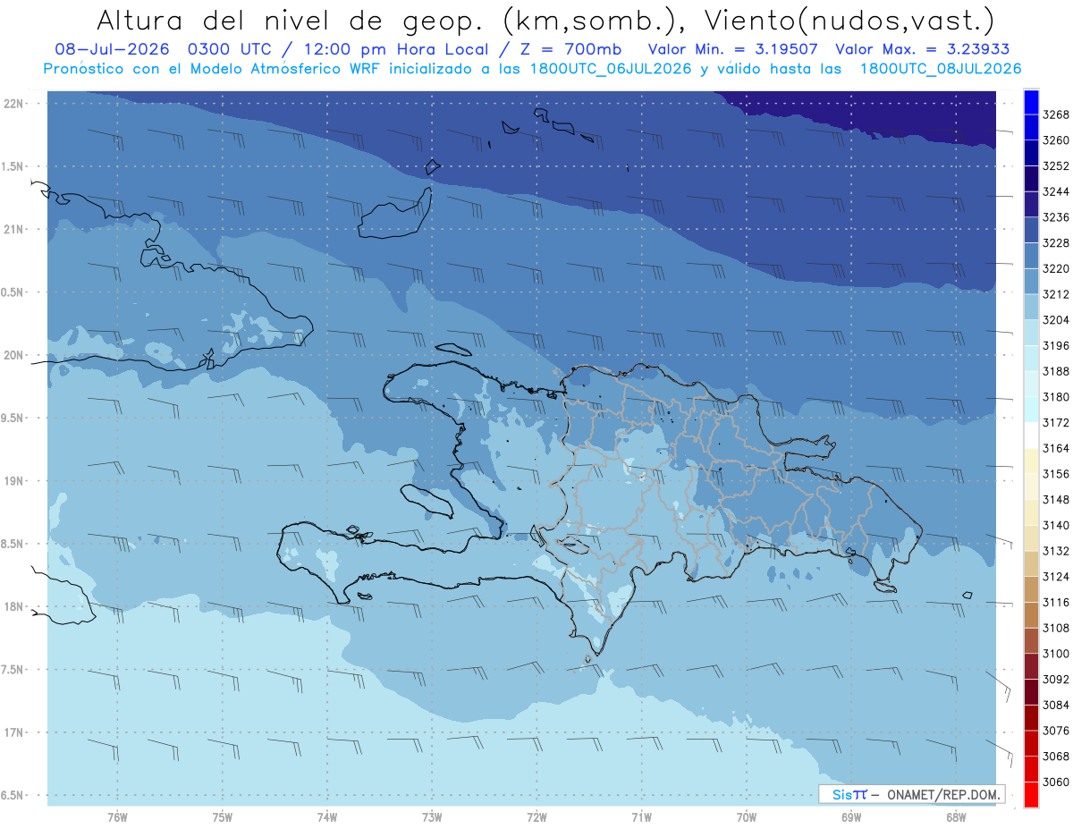Click the '17N' latitude label

[14, 733]
